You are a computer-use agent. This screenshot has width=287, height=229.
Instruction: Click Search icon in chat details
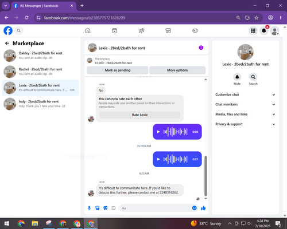point(253,77)
